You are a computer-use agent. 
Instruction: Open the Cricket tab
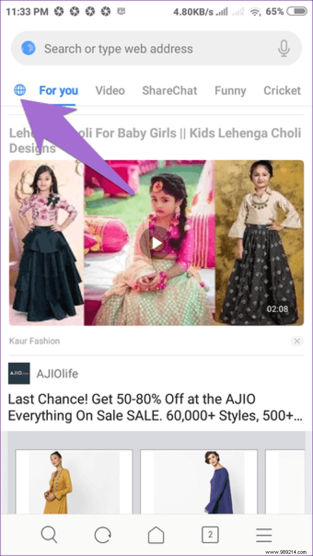coord(282,91)
